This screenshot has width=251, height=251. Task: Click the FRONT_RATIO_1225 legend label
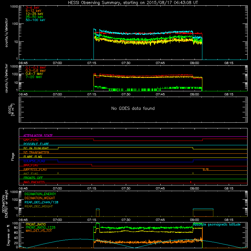pos(41,228)
